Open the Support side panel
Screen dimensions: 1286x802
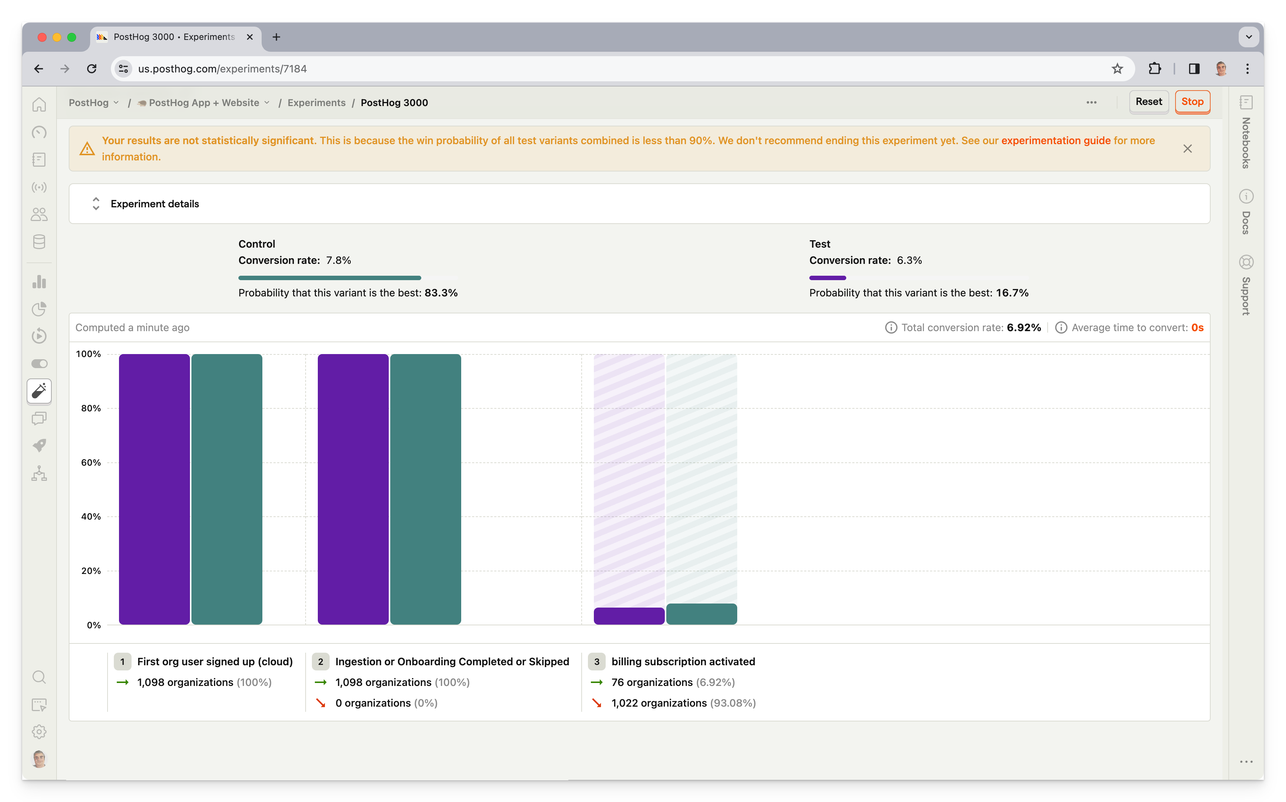click(x=1246, y=285)
